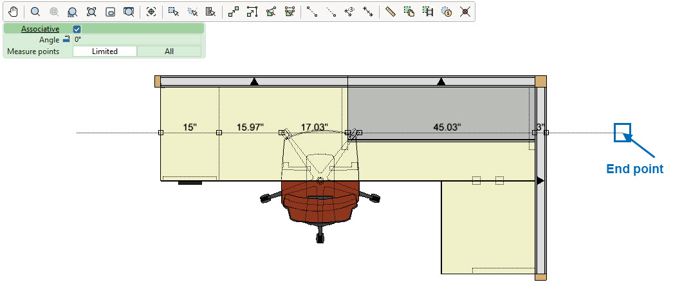Choose rectangle selection with arrow tool

(x=174, y=12)
